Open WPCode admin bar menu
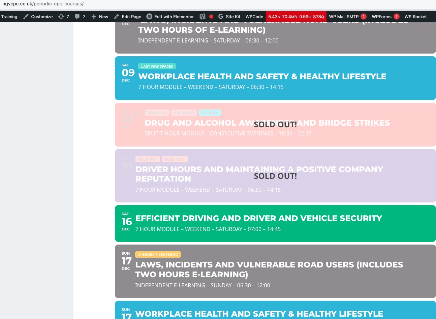 (254, 17)
